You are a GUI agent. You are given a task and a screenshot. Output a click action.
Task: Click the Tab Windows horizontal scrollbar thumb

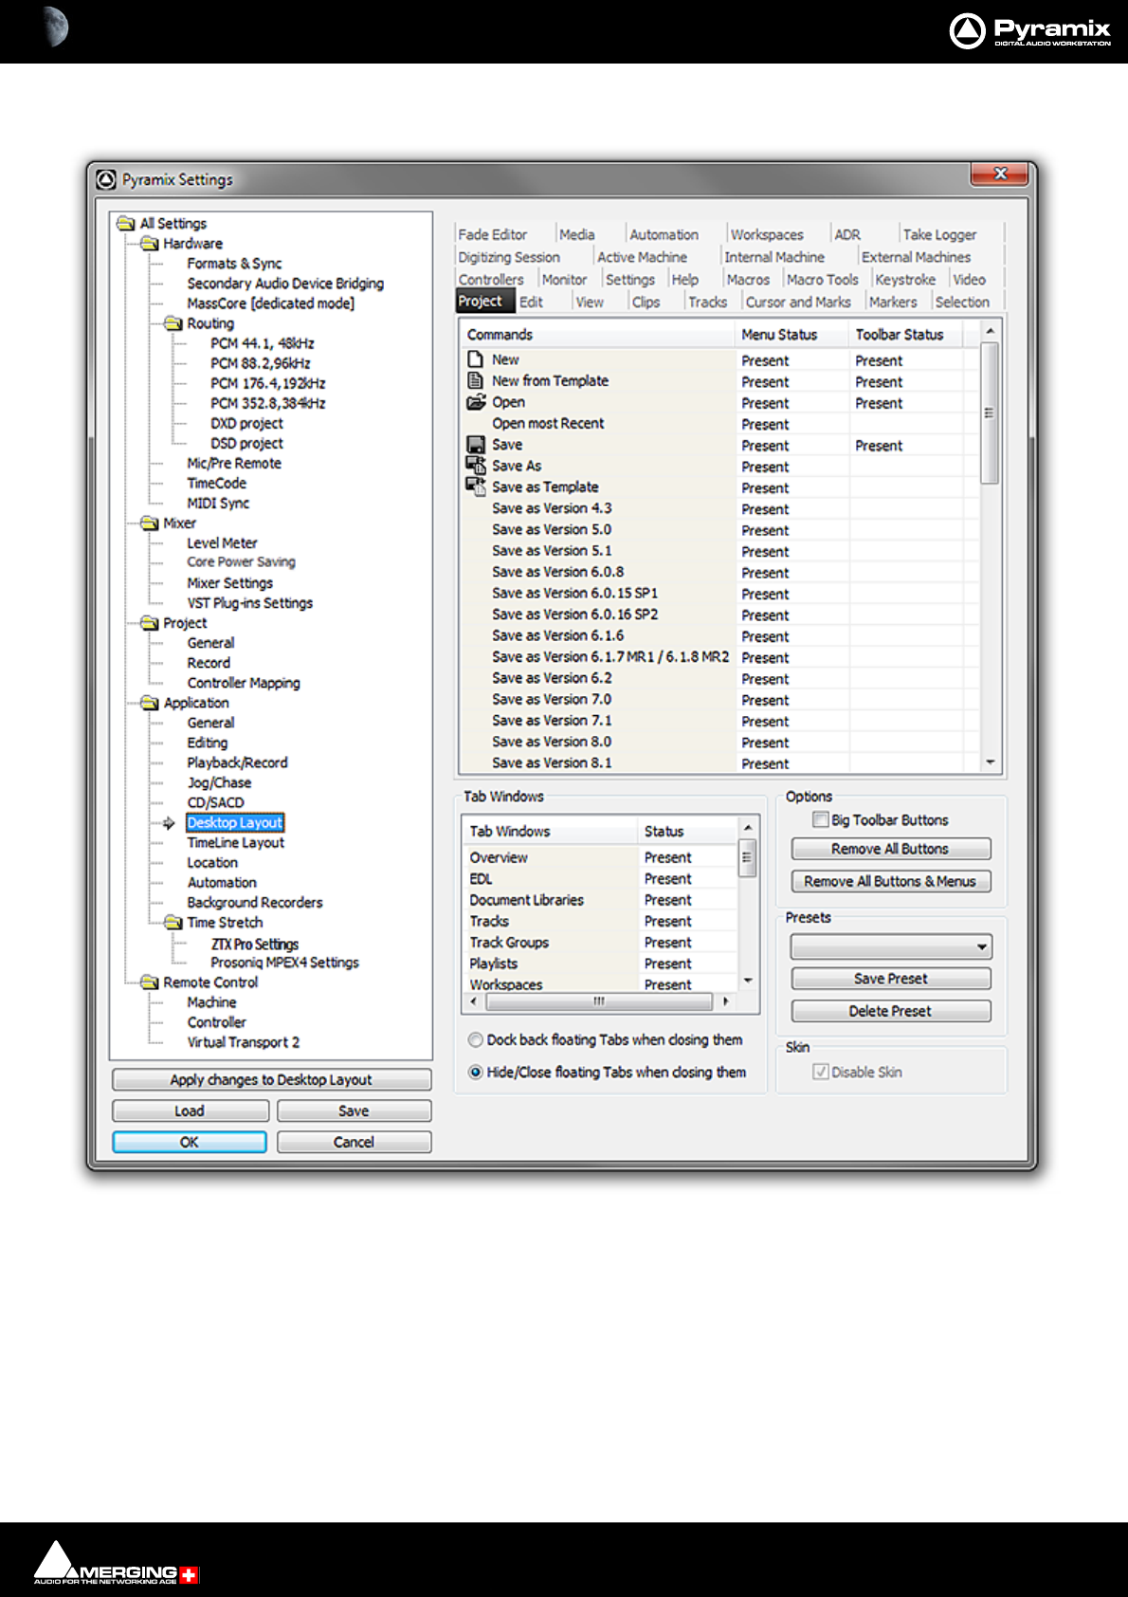tap(599, 1001)
